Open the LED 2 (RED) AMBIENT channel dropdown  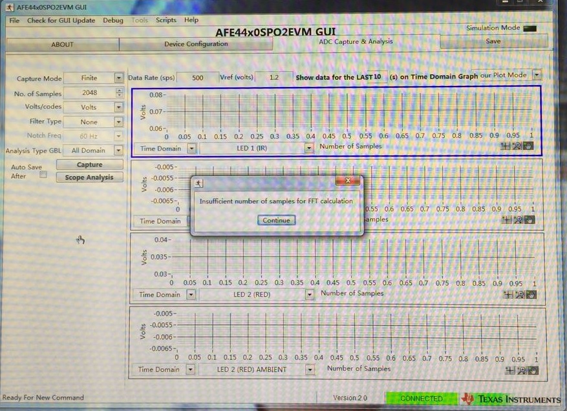coord(310,370)
